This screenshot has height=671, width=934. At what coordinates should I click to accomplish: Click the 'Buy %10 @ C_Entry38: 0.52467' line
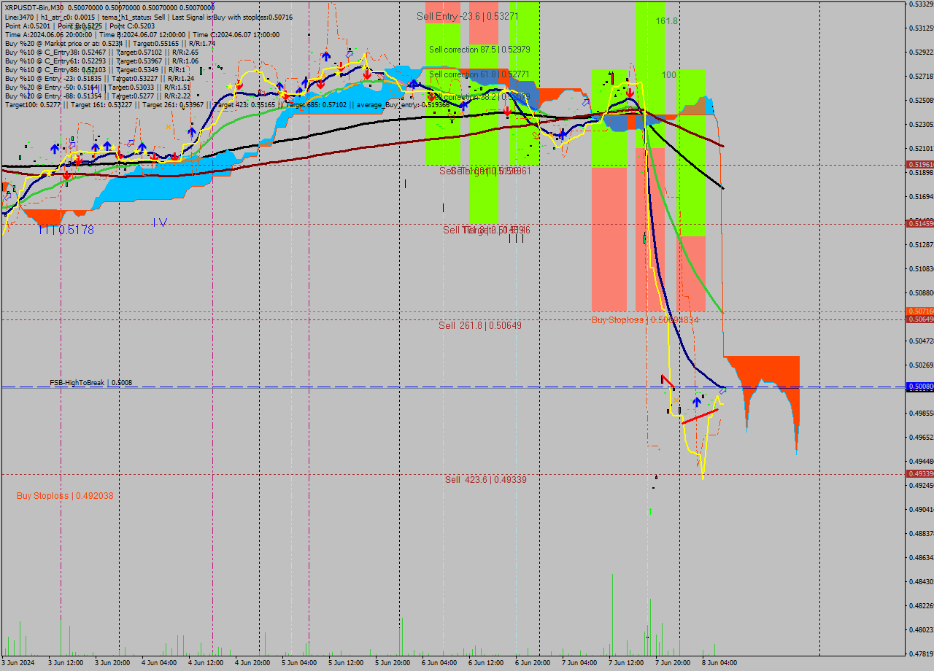coord(101,52)
